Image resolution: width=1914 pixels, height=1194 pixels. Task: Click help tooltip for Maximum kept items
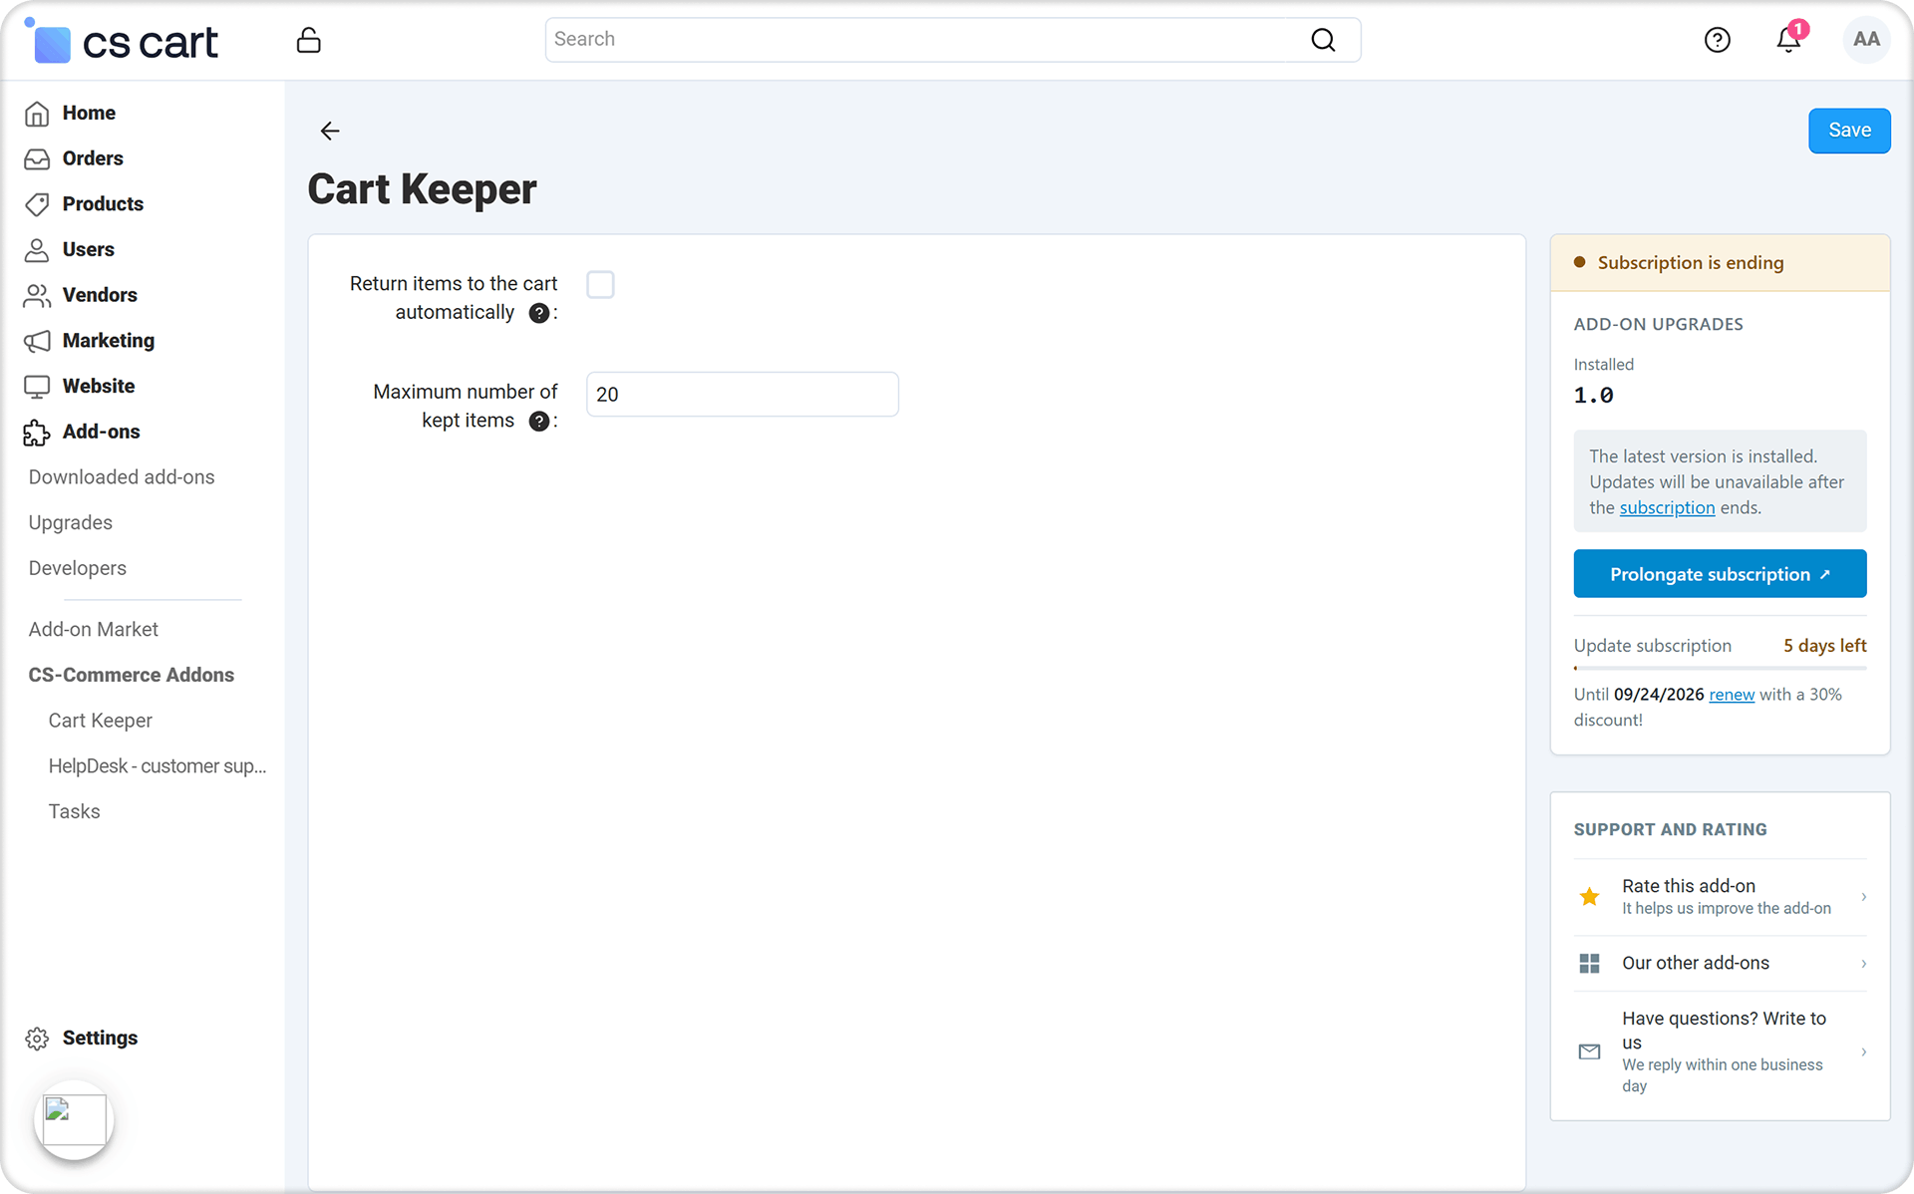539,422
